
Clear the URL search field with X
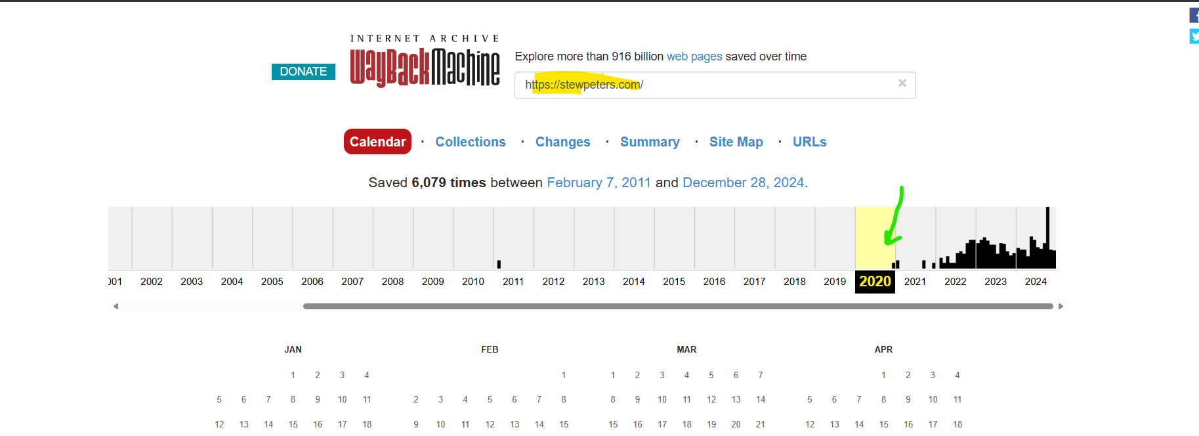coord(902,83)
